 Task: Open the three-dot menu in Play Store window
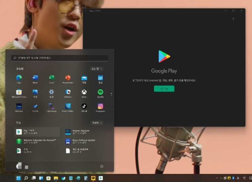[x=233, y=19]
